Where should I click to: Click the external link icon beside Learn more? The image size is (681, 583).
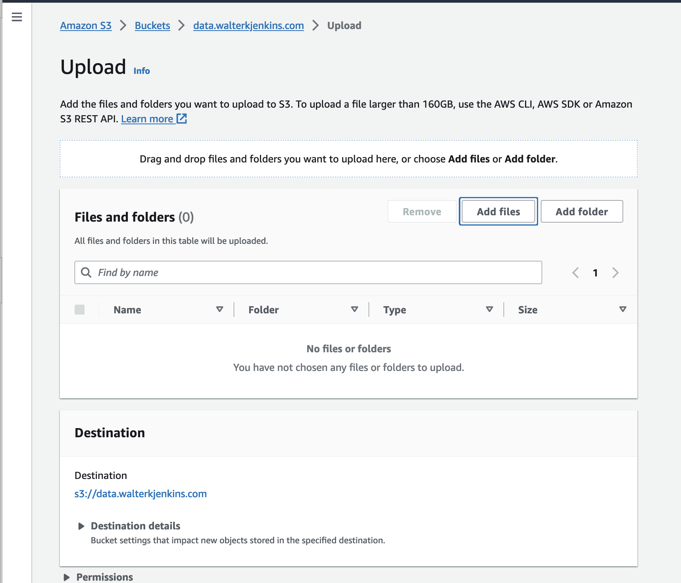[182, 118]
